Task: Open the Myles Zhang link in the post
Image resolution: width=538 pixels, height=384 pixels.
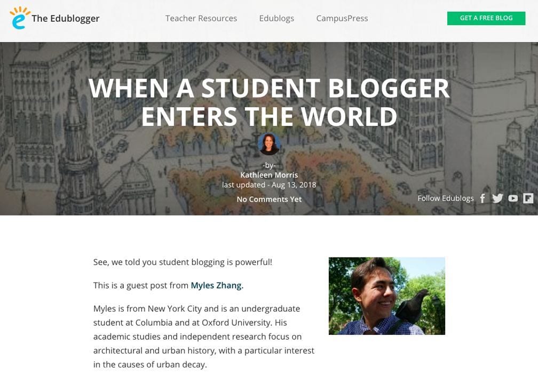Action: point(217,285)
